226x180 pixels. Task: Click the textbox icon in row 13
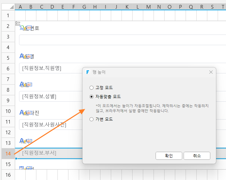click(29, 141)
